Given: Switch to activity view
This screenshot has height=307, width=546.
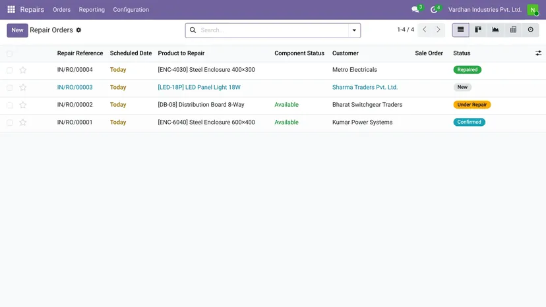Looking at the screenshot, I should pos(530,30).
